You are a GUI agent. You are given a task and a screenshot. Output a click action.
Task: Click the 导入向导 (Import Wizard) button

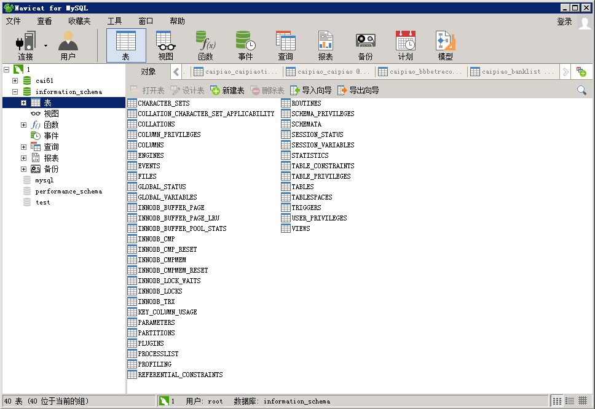[311, 90]
